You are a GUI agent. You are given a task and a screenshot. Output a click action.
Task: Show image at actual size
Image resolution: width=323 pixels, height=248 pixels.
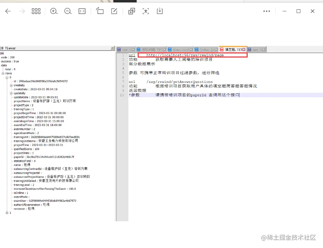(82, 11)
